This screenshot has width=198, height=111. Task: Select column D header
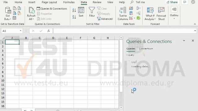[53, 38]
